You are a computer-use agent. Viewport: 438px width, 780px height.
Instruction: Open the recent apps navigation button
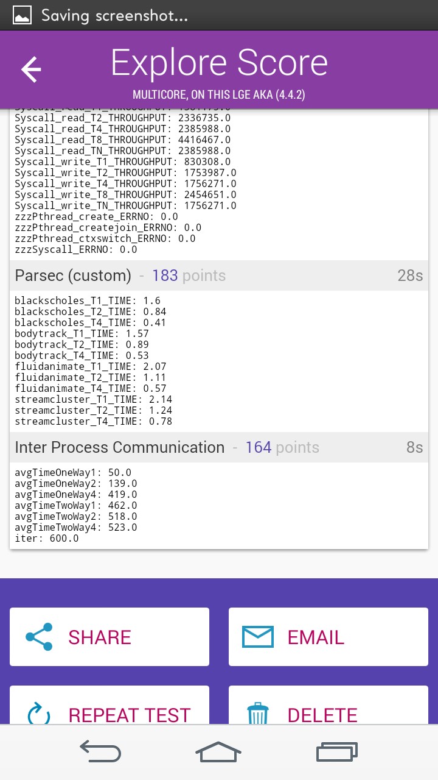pos(336,752)
